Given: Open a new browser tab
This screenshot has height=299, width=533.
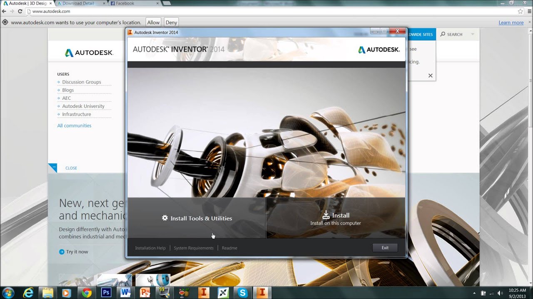Looking at the screenshot, I should click(x=166, y=3).
